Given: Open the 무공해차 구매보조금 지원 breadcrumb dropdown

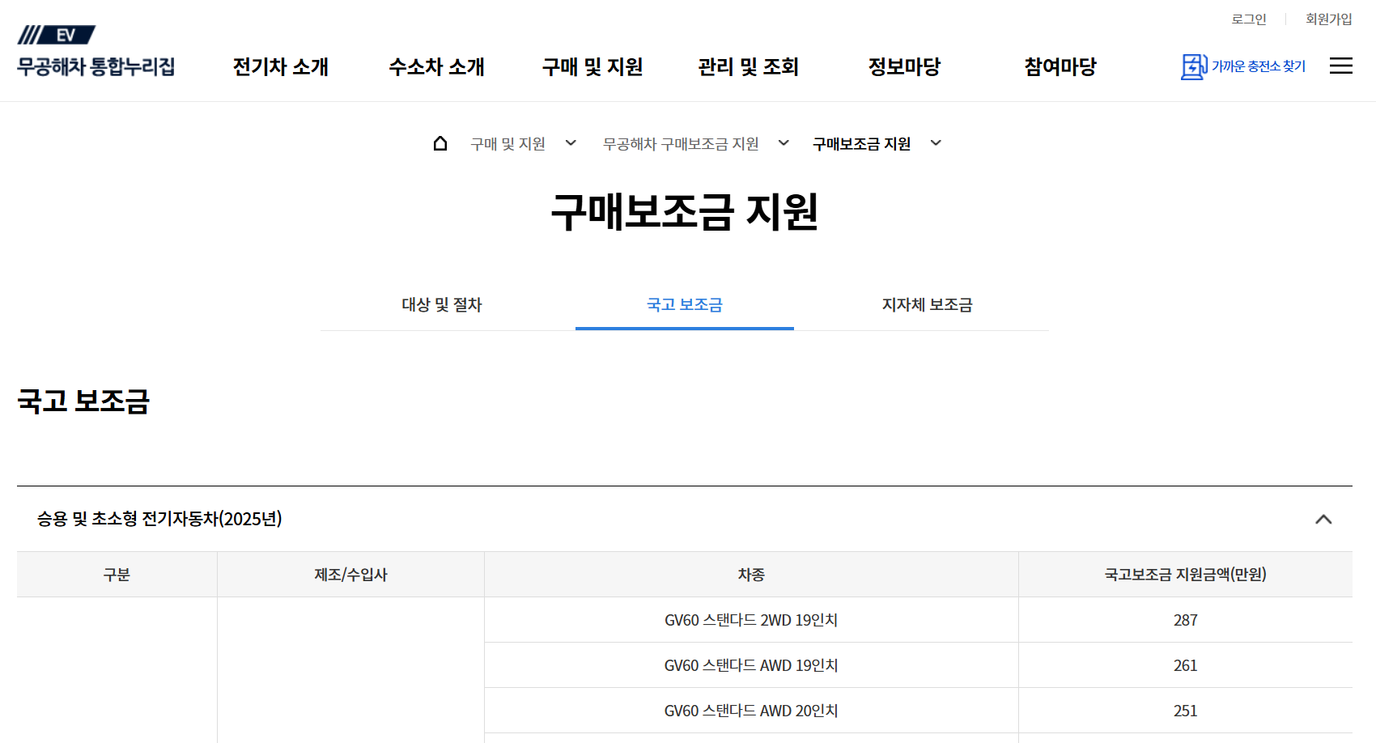Looking at the screenshot, I should 783,143.
